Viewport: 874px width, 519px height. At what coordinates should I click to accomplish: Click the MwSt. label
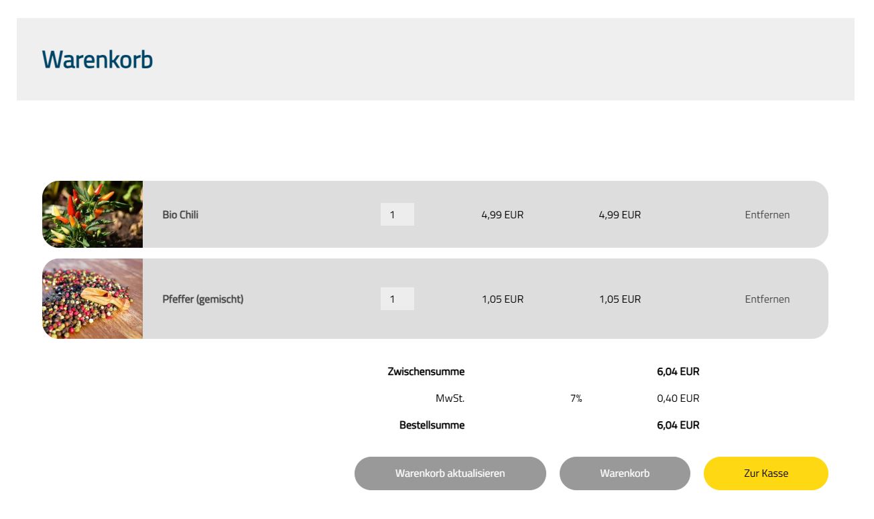point(450,398)
